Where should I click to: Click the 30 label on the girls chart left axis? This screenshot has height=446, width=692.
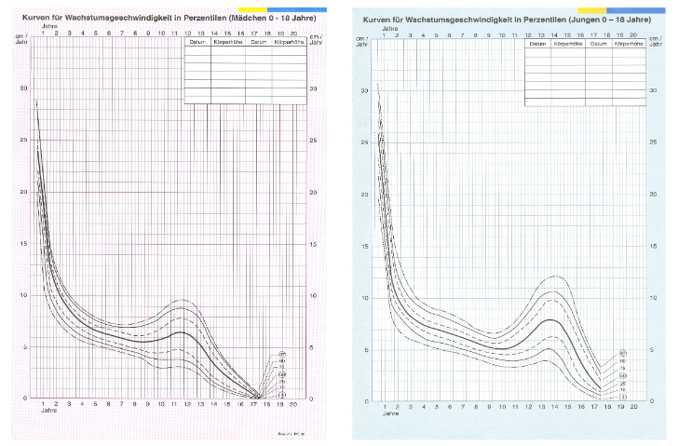click(x=24, y=88)
